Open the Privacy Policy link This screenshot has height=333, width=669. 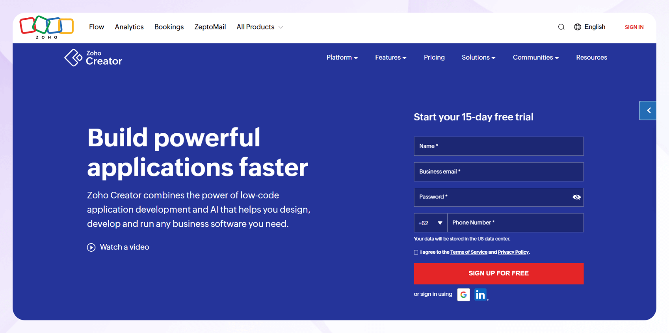click(x=513, y=252)
